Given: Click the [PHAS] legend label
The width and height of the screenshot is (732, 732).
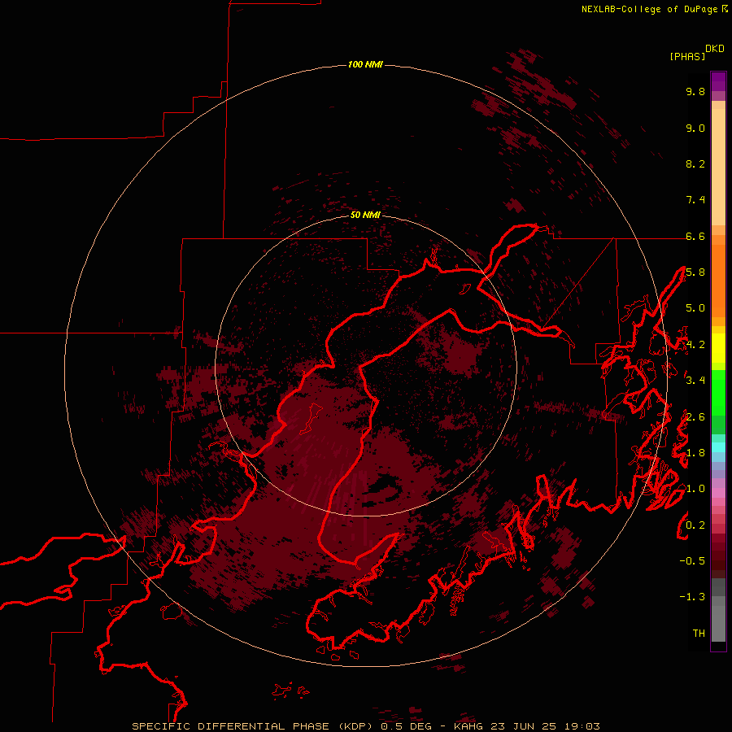Looking at the screenshot, I should [687, 57].
